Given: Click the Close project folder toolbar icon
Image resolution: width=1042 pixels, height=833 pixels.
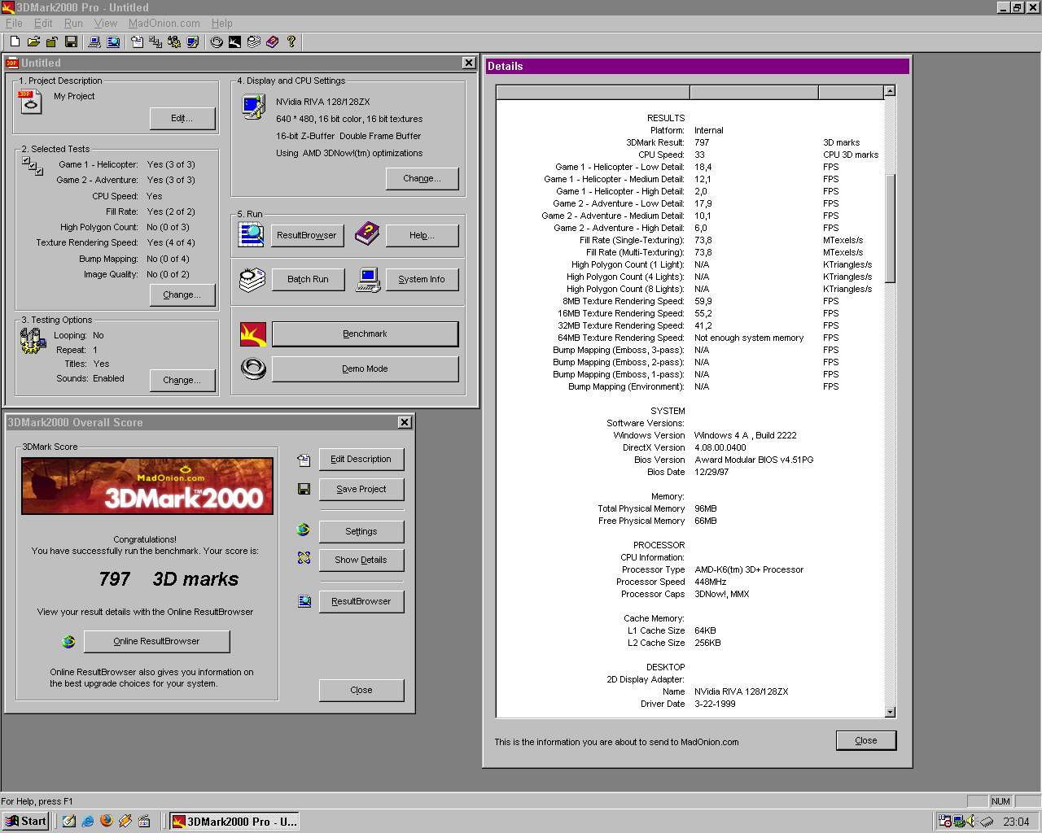Looking at the screenshot, I should pos(52,41).
